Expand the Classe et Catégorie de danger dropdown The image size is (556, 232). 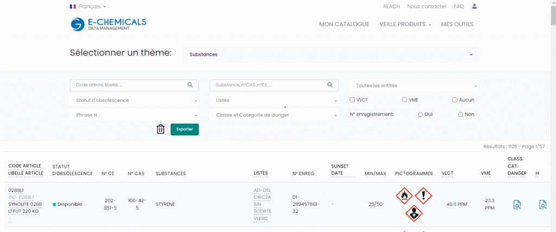tap(274, 115)
